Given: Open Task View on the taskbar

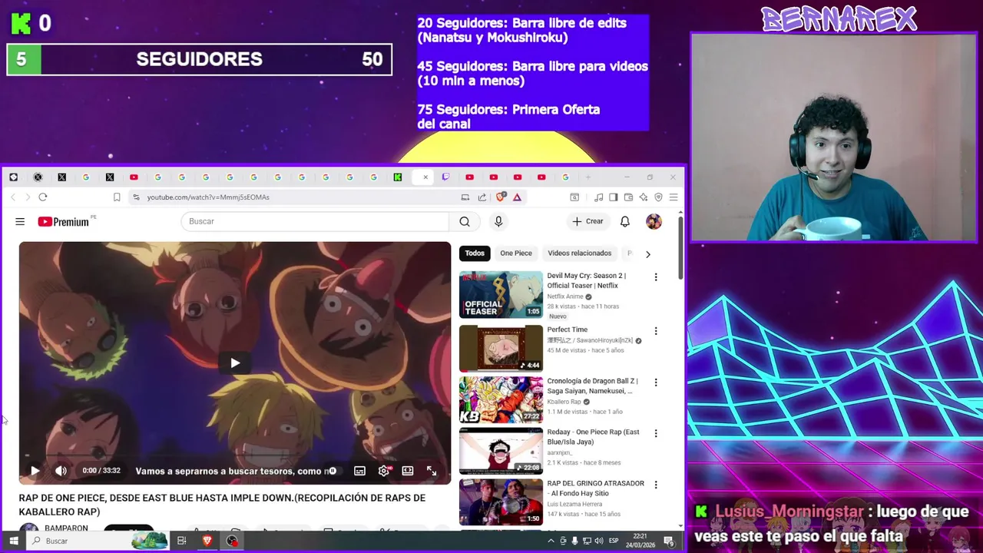Looking at the screenshot, I should coord(181,541).
